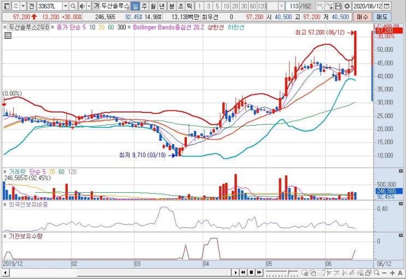The height and width of the screenshot is (279, 406).
Task: Select the trend line drawing icon
Action: 352,273
